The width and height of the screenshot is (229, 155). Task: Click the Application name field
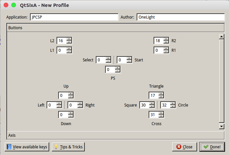[x=74, y=17]
